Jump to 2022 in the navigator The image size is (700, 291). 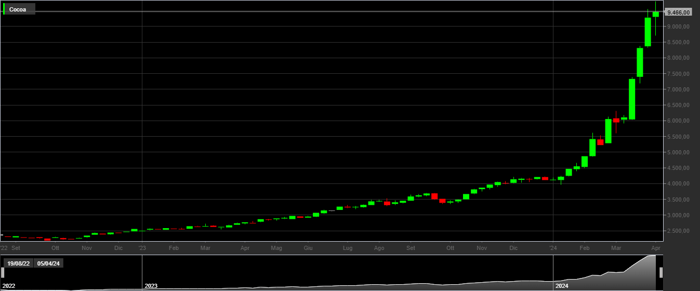coord(9,286)
